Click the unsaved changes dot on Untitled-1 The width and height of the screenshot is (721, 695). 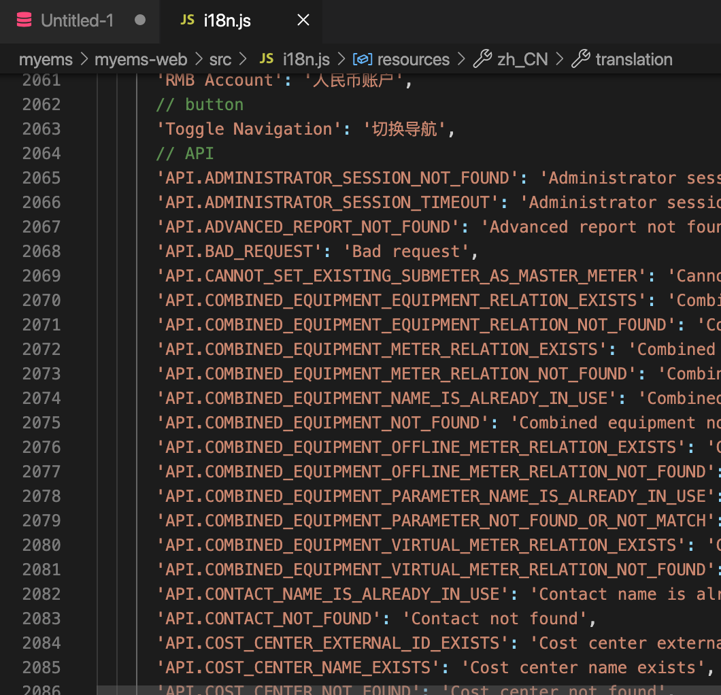(x=139, y=20)
